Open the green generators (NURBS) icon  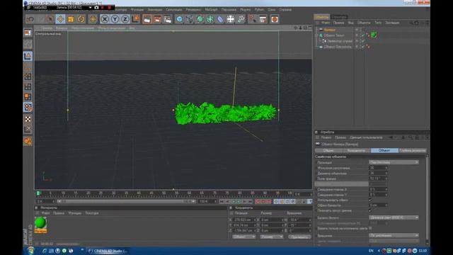tap(200, 19)
